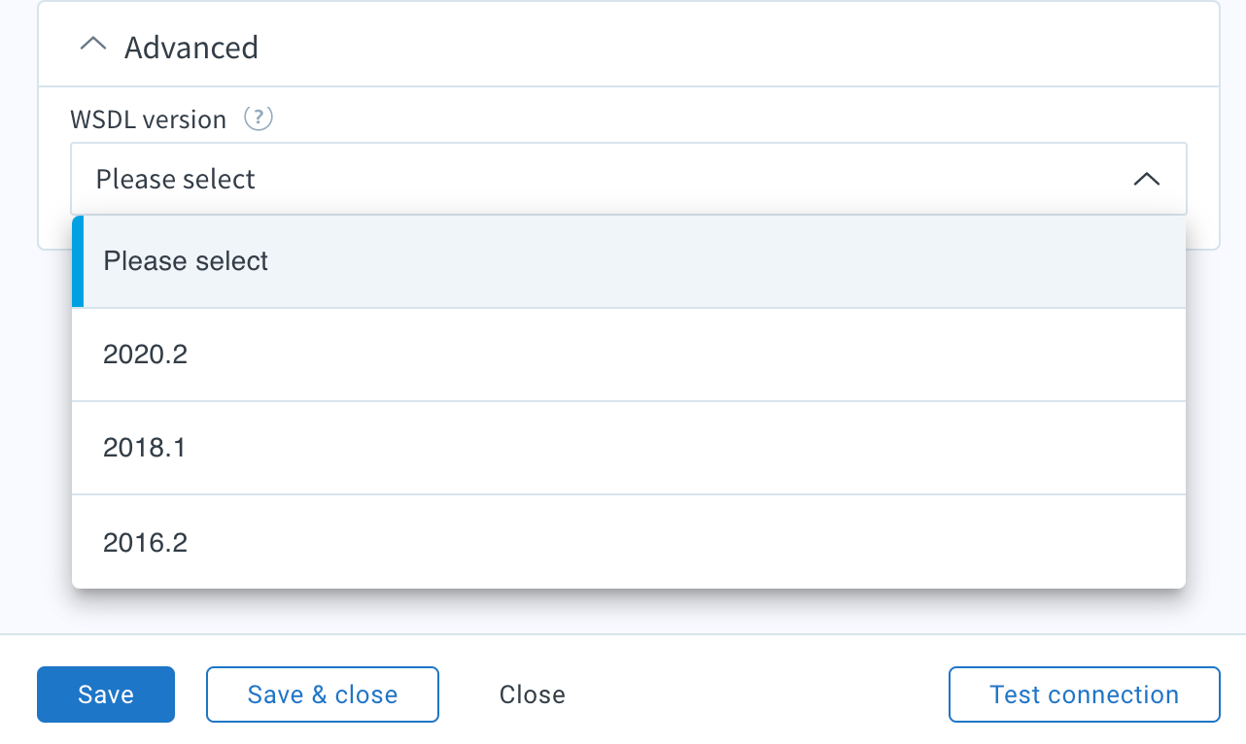Click the blue marker on Please select item
The width and height of the screenshot is (1246, 744).
78,261
